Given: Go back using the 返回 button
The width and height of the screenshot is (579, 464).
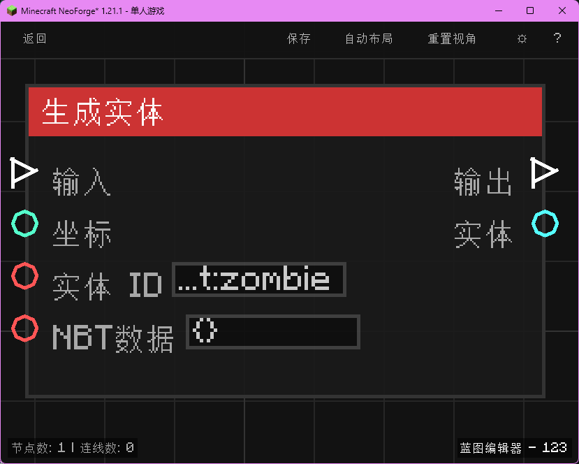Looking at the screenshot, I should [x=34, y=39].
